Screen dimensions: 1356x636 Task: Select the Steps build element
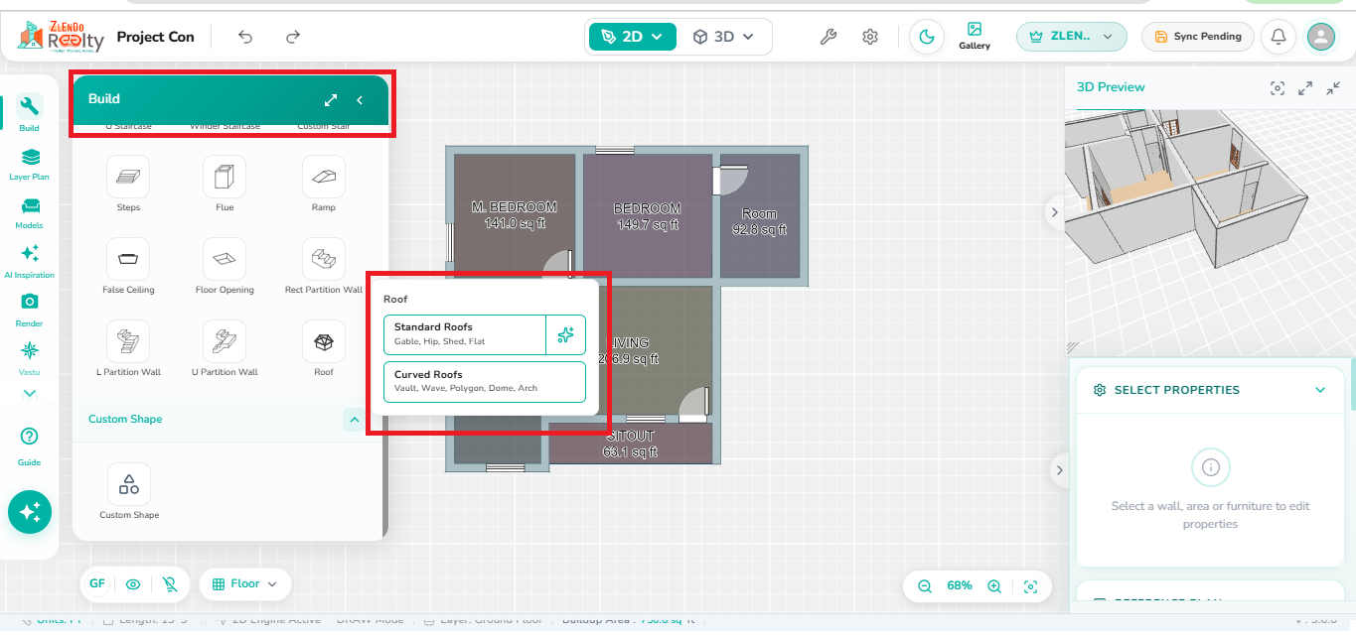pyautogui.click(x=128, y=184)
